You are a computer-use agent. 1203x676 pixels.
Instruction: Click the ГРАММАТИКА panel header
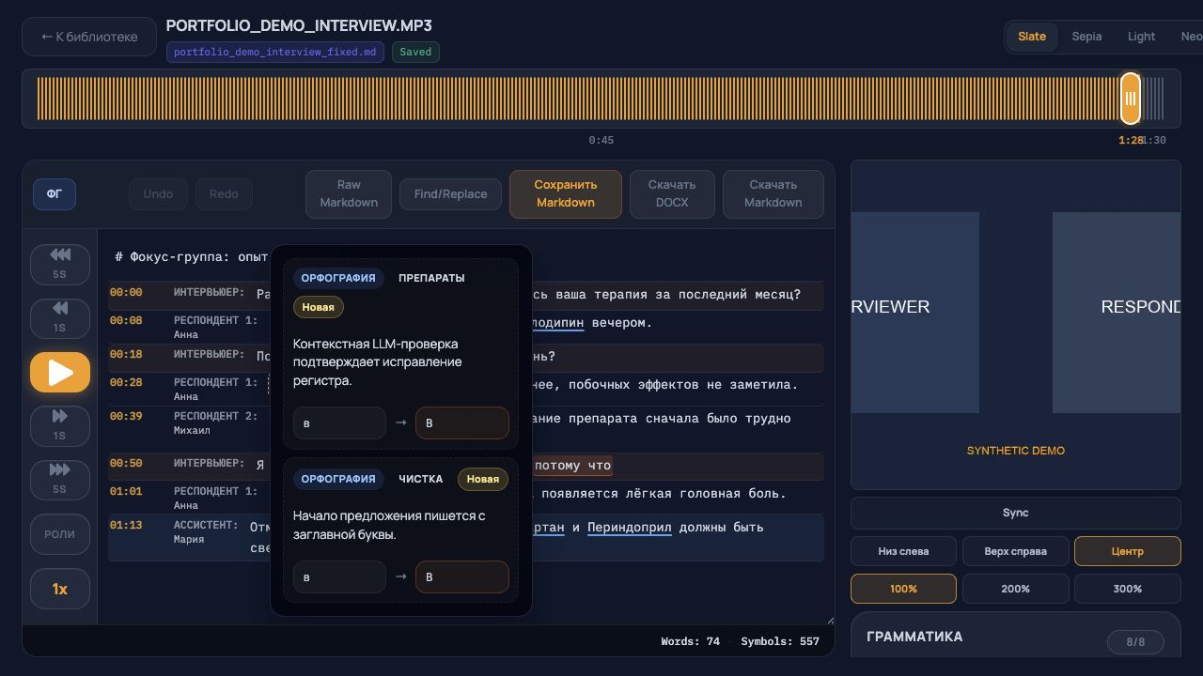pyautogui.click(x=914, y=637)
